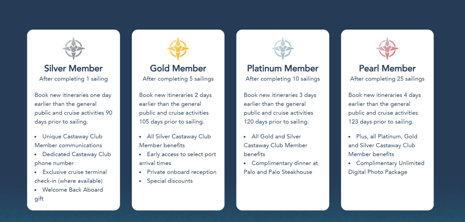
Task: Click "Complimentary Unlimited Digital Photo Package" benefit
Action: point(390,163)
